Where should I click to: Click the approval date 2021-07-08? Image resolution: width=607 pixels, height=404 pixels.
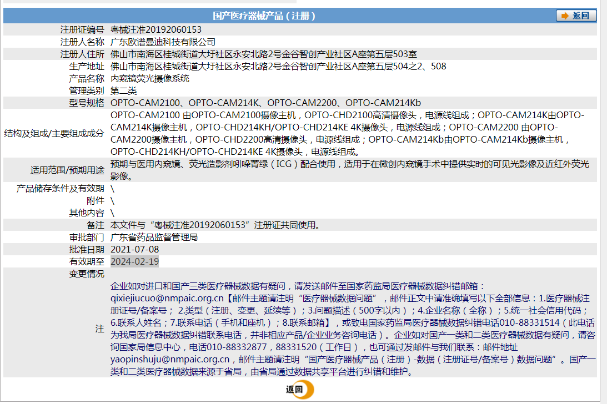tap(135, 249)
